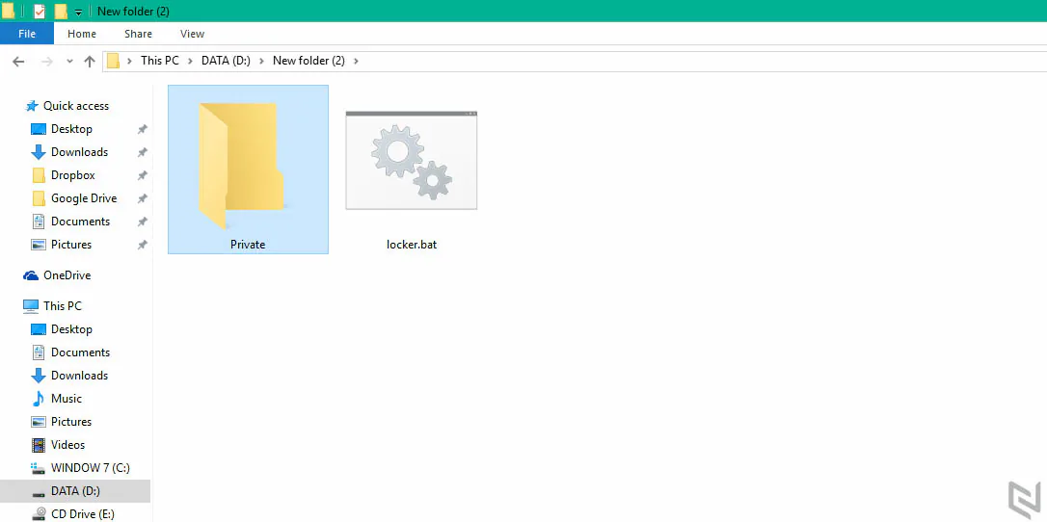Screen dimensions: 1047x522
Task: Open Downloads under This PC
Action: tap(79, 376)
